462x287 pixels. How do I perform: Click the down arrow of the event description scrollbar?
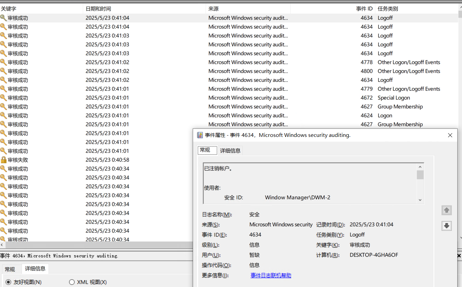click(420, 200)
